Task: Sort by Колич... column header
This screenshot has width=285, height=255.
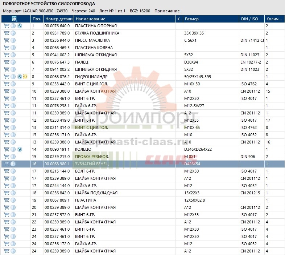Action: pyautogui.click(x=274, y=19)
